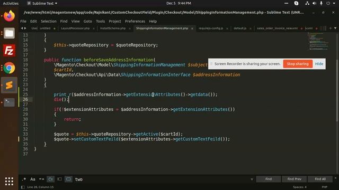This screenshot has height=190, width=339.
Task: Open FileZilla from the dock
Action: pyautogui.click(x=9, y=51)
